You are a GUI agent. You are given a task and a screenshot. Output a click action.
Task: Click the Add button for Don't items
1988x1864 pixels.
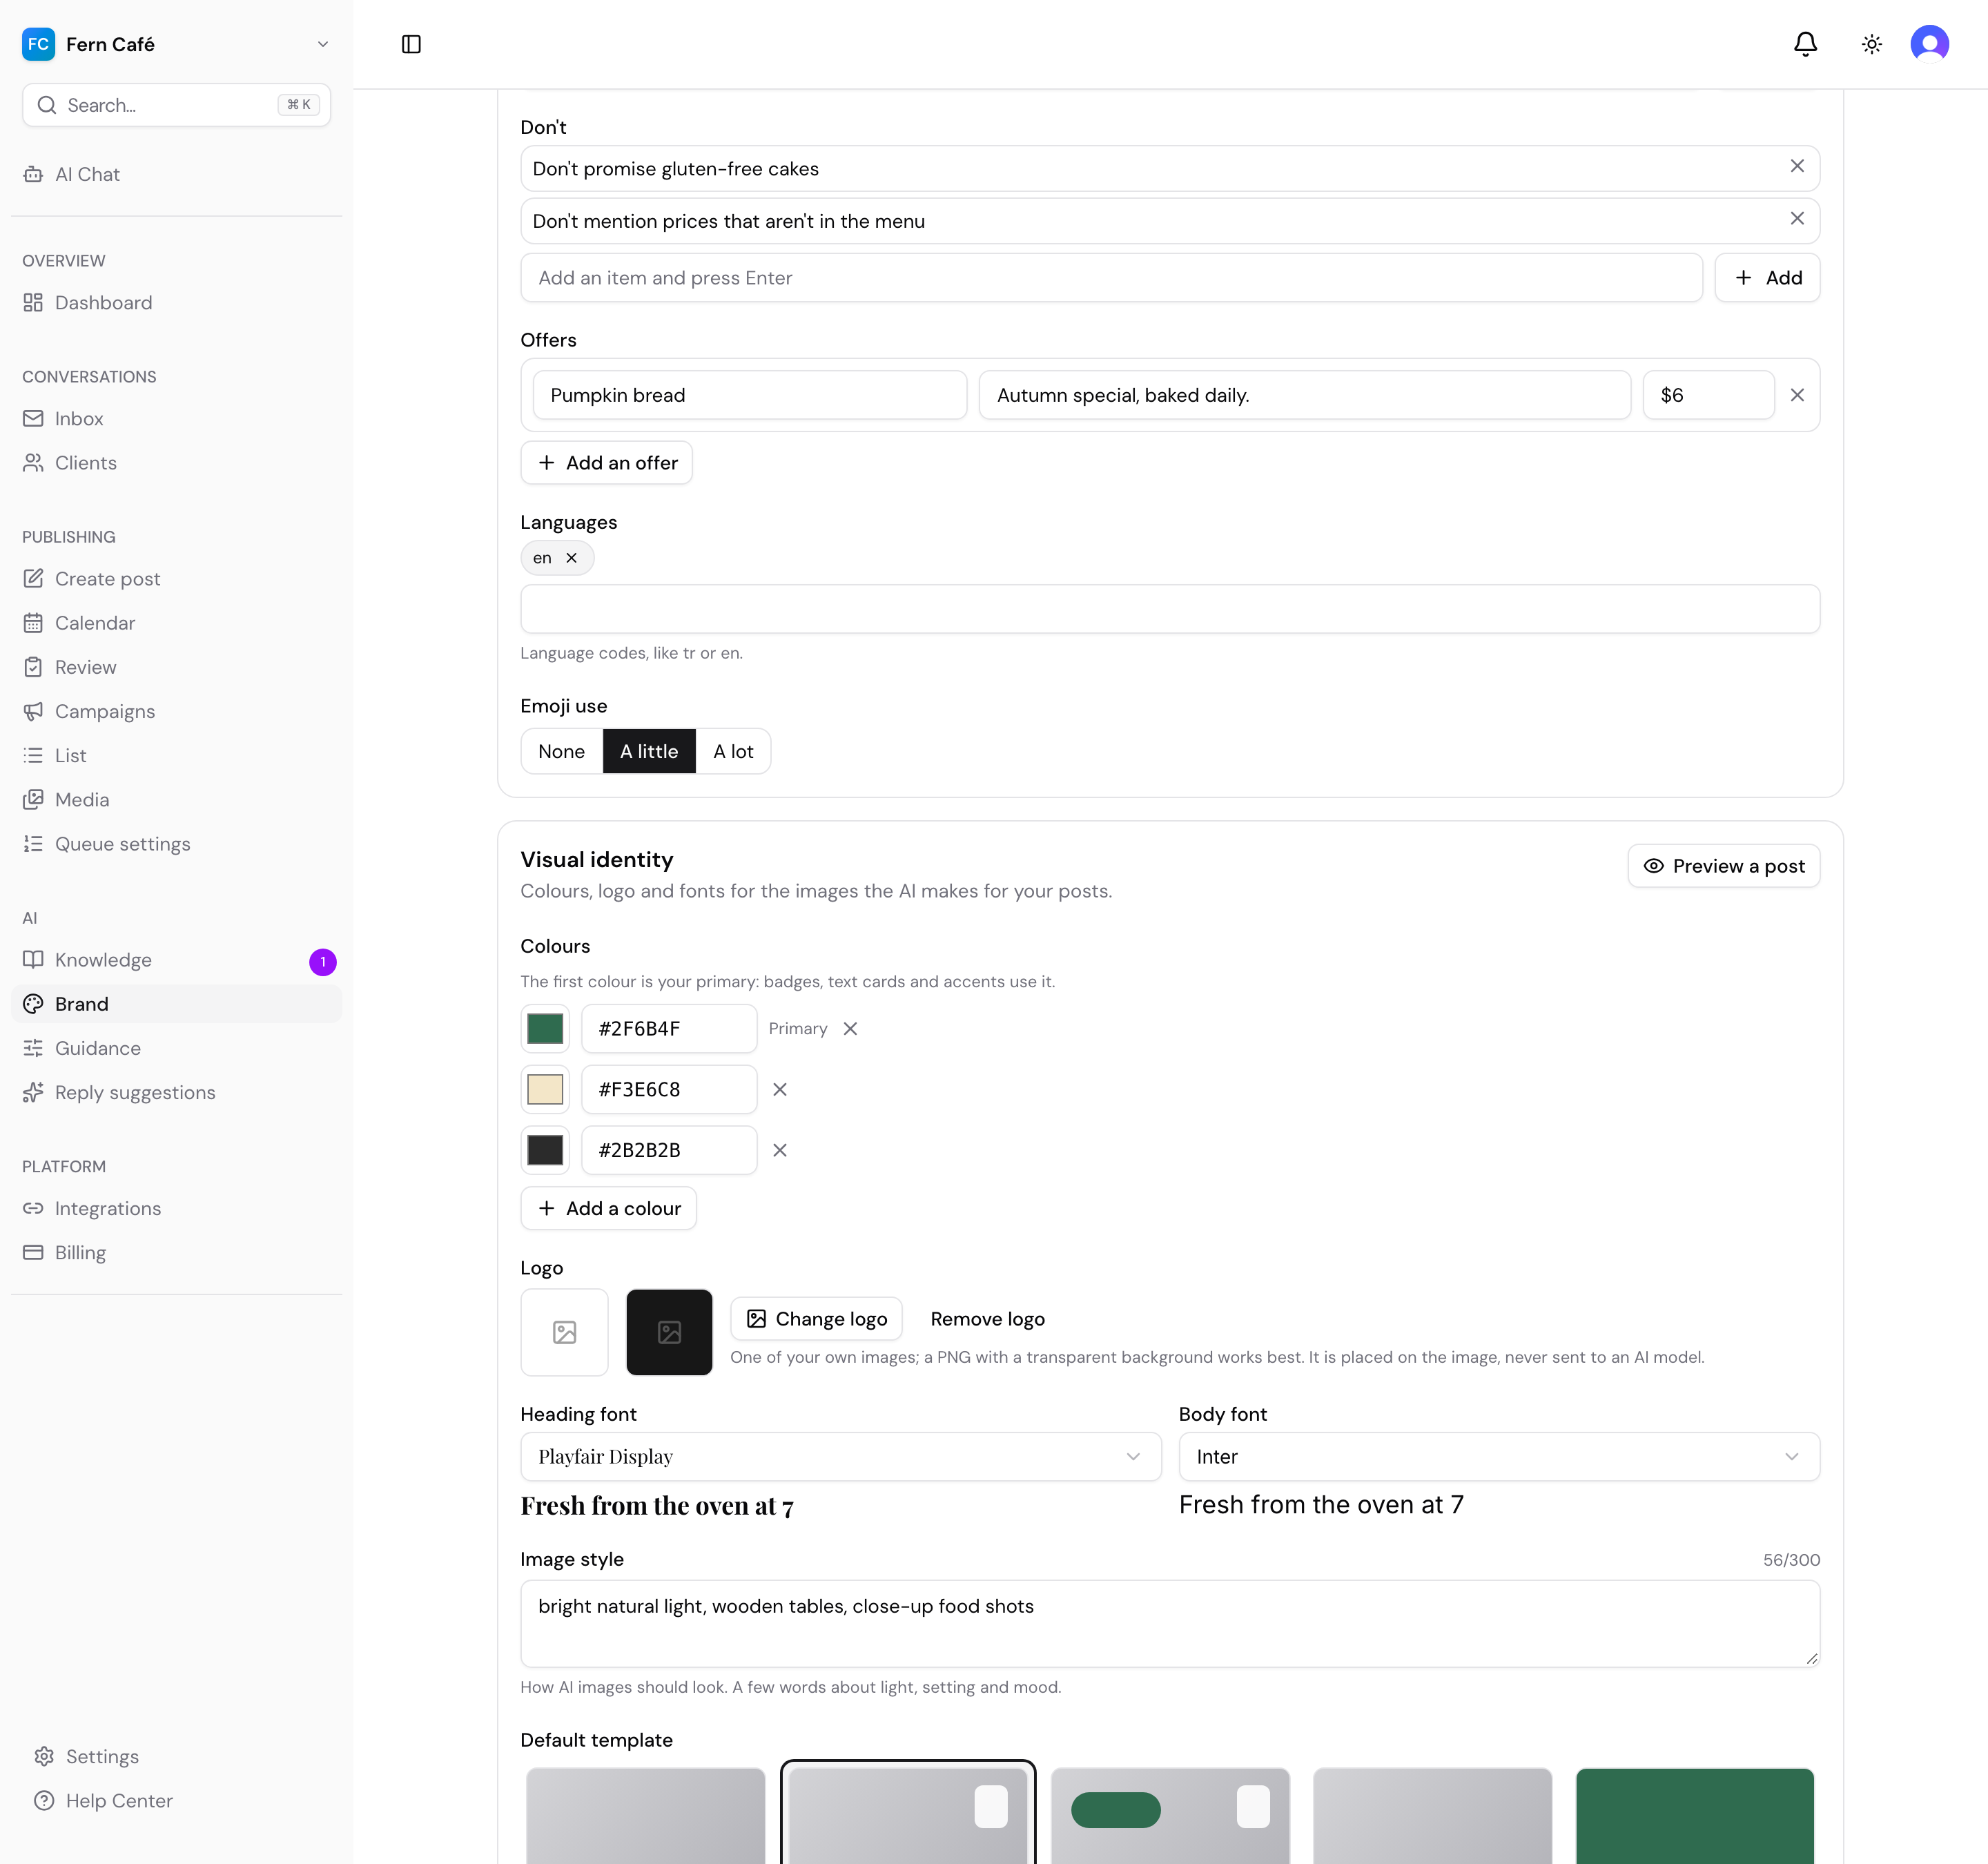click(x=1767, y=277)
